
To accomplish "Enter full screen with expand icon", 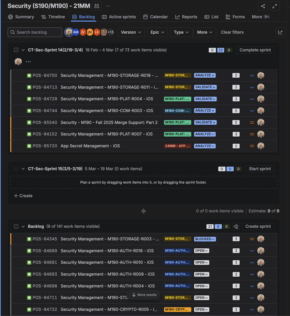I will pyautogui.click(x=275, y=6).
